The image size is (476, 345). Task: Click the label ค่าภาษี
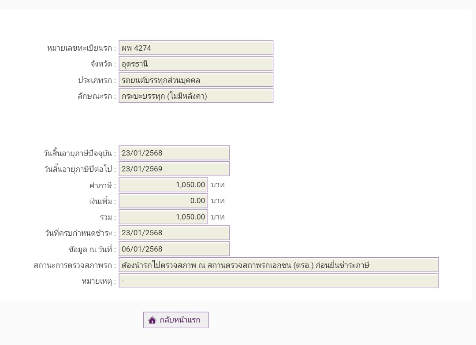(x=103, y=185)
